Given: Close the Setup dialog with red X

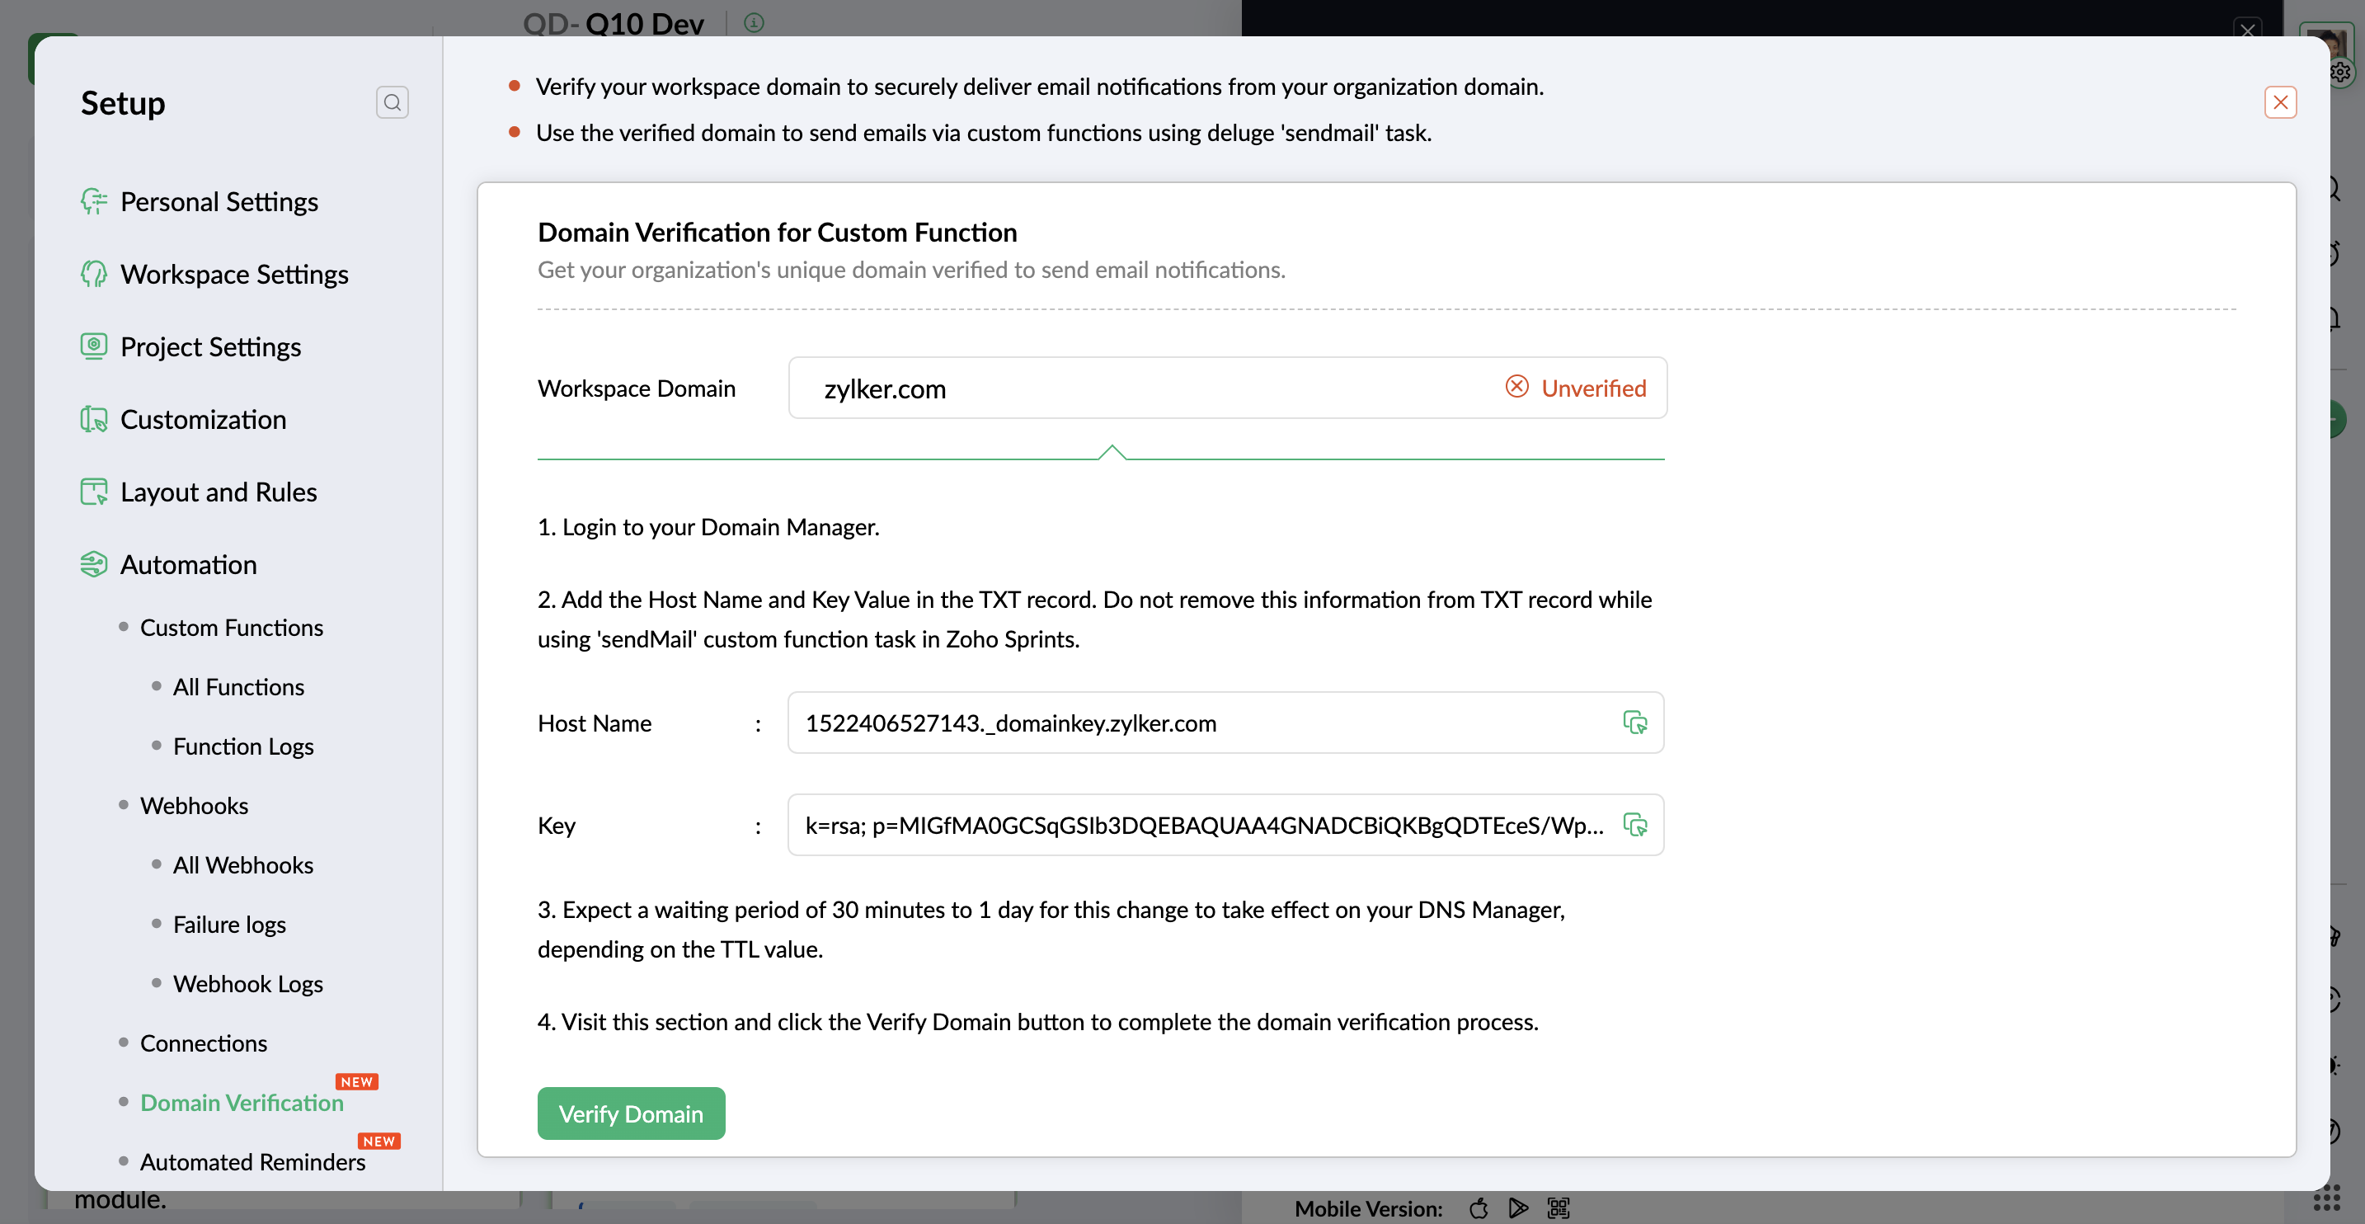Looking at the screenshot, I should pyautogui.click(x=2281, y=102).
